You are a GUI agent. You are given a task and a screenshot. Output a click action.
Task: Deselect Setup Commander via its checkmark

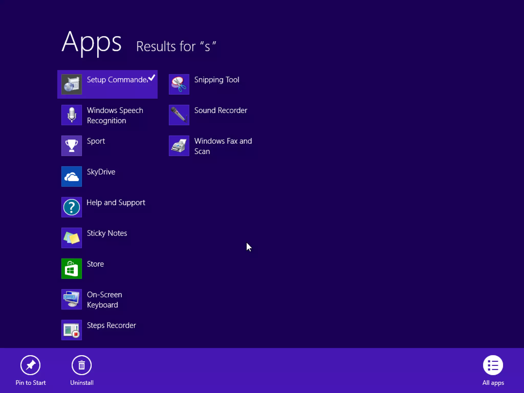pyautogui.click(x=152, y=78)
